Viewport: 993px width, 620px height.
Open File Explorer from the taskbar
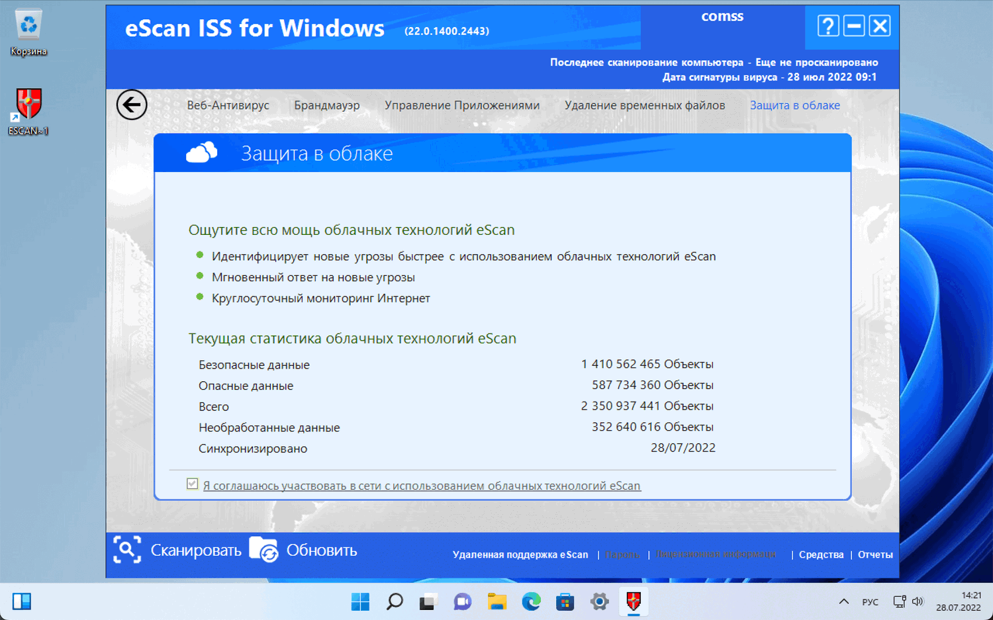click(x=496, y=601)
